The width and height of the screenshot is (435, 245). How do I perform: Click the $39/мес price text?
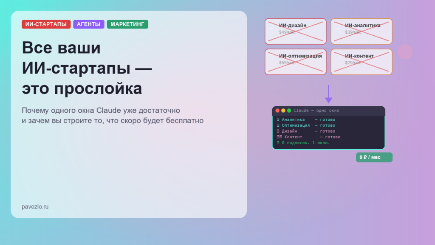(x=353, y=32)
